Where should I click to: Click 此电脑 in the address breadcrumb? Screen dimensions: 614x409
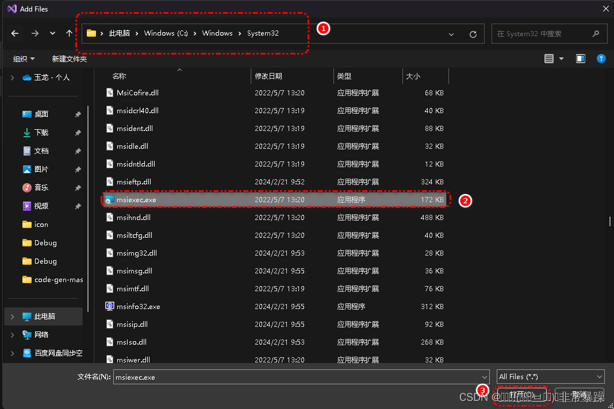click(120, 33)
